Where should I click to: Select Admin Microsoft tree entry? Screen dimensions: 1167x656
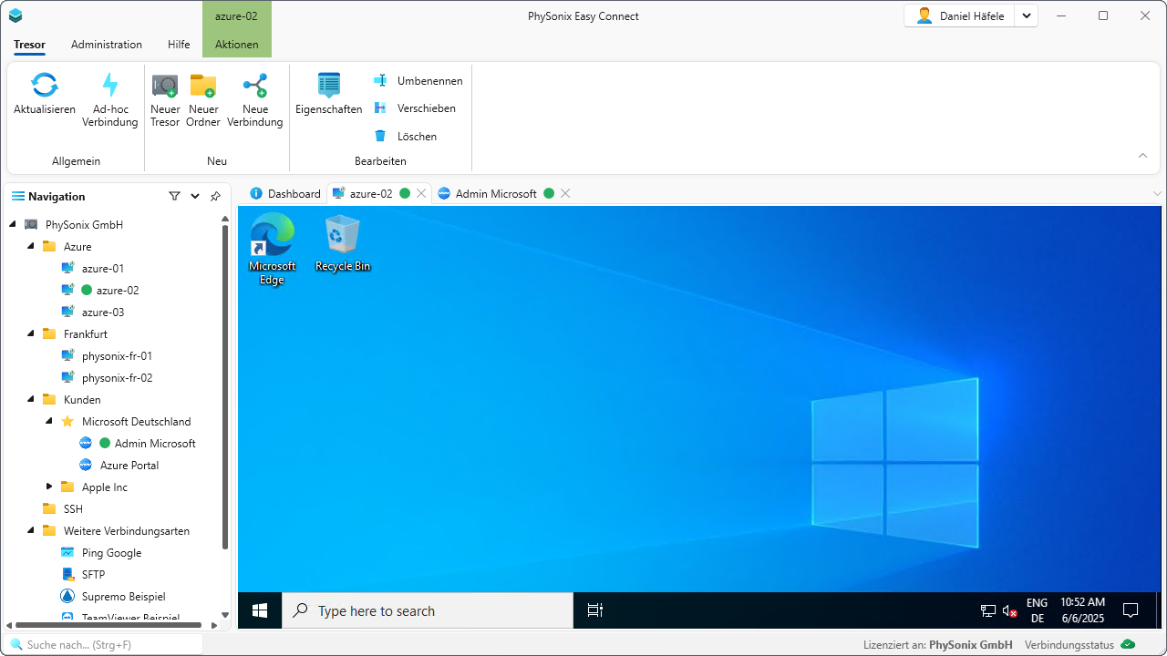click(x=155, y=443)
